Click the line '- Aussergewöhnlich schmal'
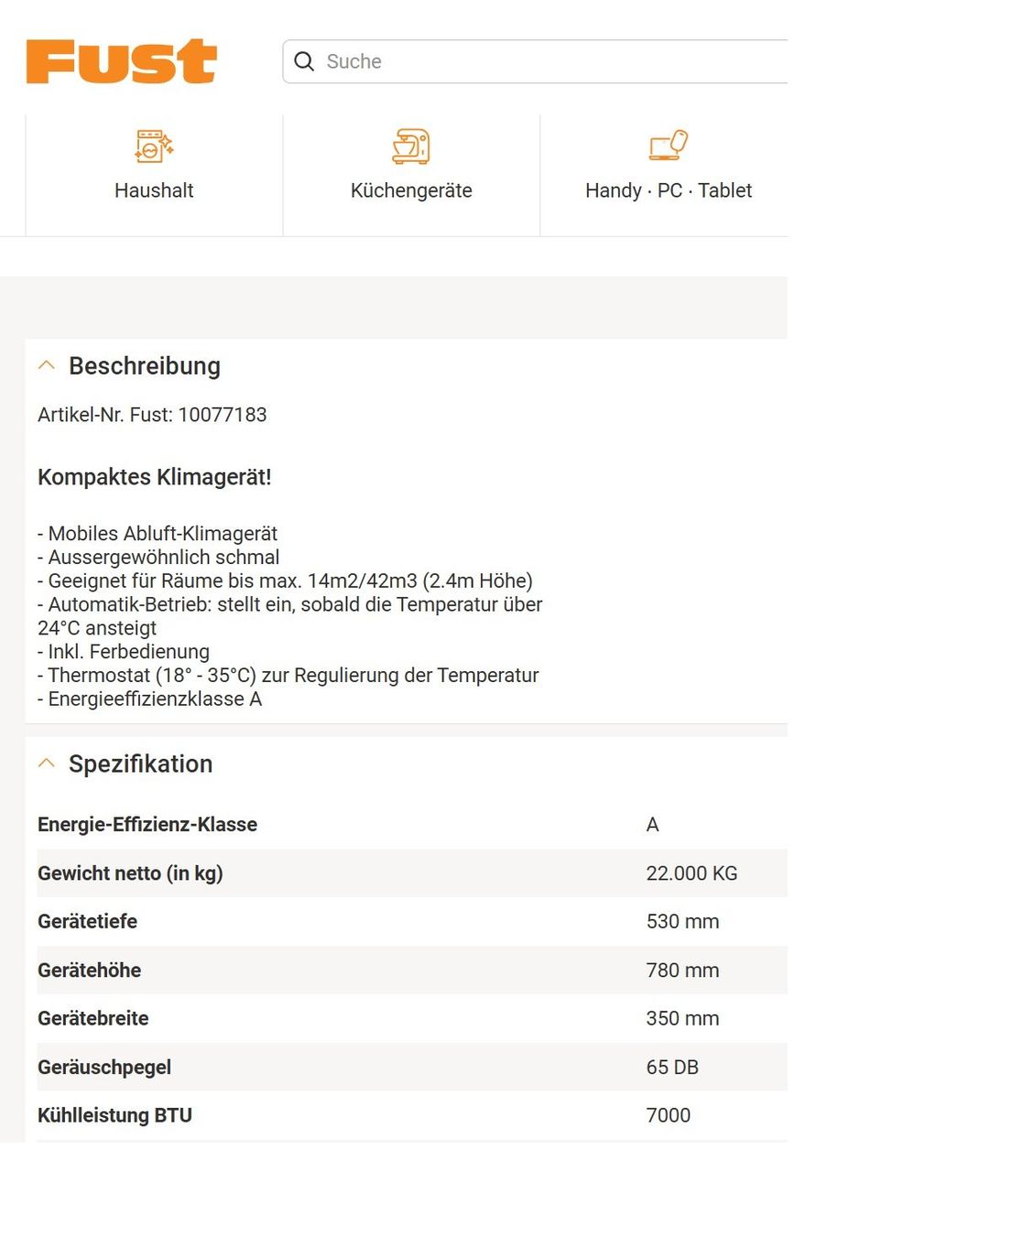The height and width of the screenshot is (1236, 1012). pyautogui.click(x=158, y=557)
